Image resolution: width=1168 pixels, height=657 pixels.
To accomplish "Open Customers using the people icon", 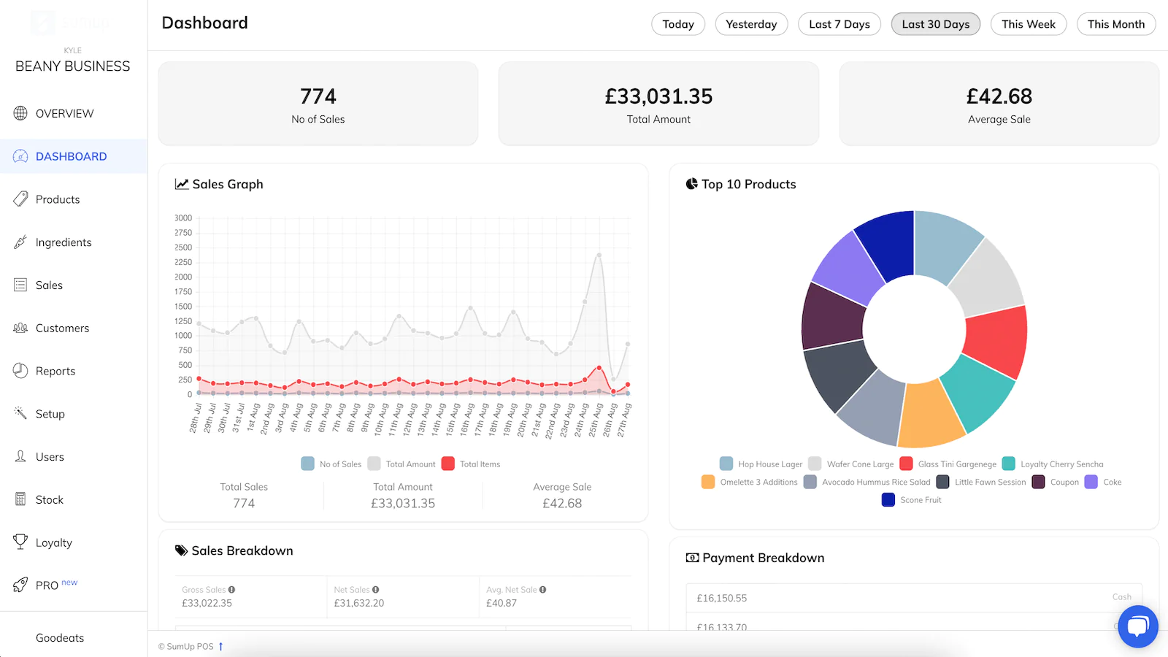I will tap(20, 328).
